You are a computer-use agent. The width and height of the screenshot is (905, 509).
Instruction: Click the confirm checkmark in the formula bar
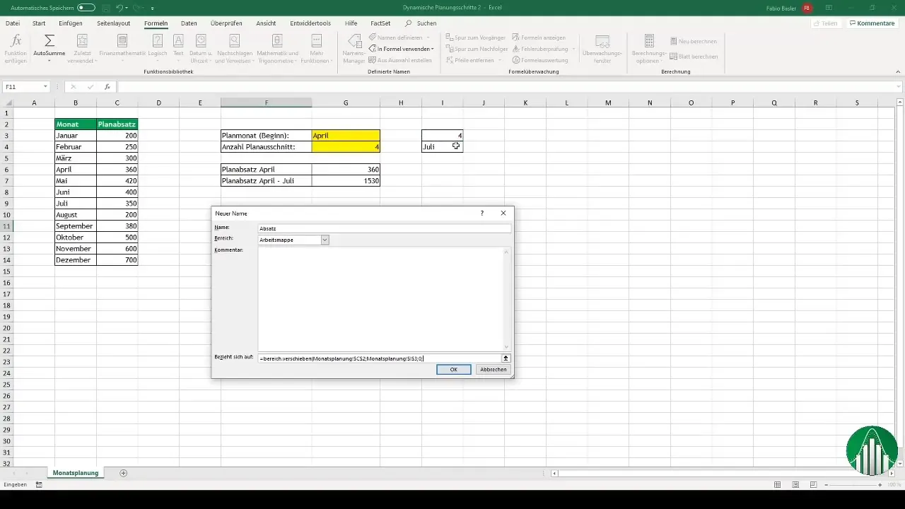(90, 87)
